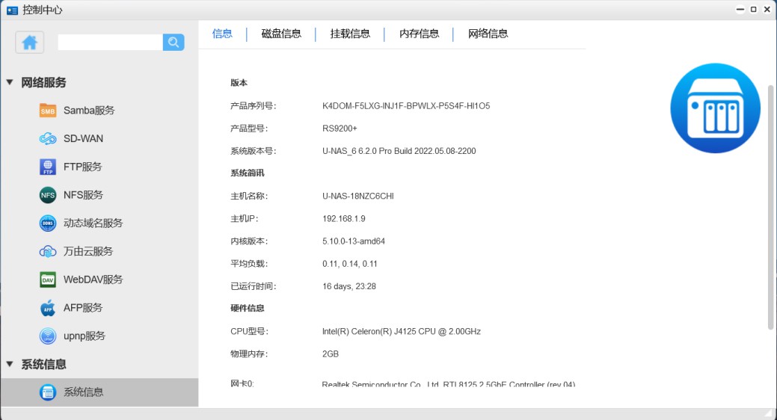
Task: Collapse the 系统信息 section arrow
Action: [x=10, y=364]
